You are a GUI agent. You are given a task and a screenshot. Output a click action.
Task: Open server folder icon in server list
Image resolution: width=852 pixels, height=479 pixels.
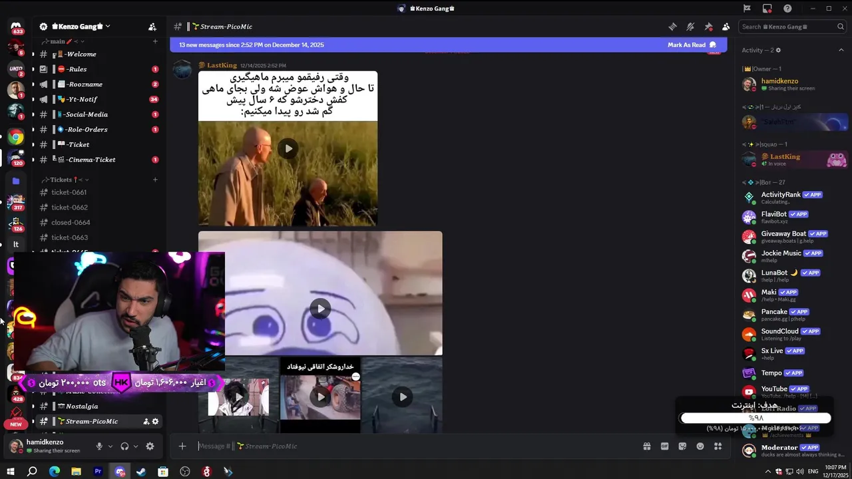tap(16, 180)
